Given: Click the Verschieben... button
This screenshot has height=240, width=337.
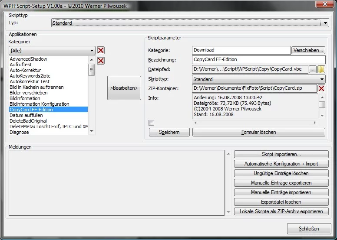Looking at the screenshot, I should tap(308, 50).
